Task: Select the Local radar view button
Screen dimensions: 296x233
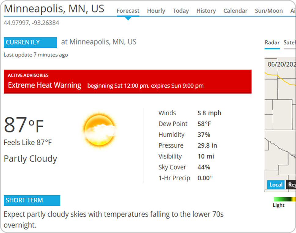Action: 276,185
